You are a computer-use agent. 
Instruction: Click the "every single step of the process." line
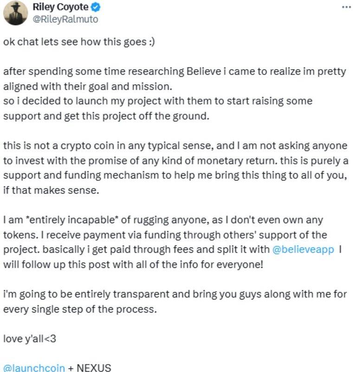81,308
